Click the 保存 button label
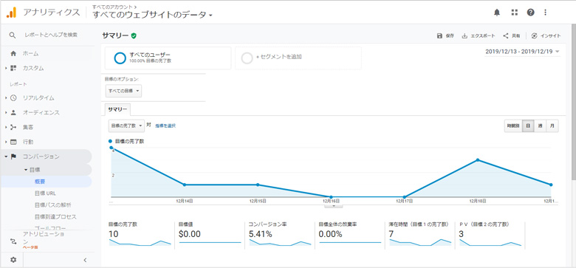576x268 pixels. (x=450, y=35)
